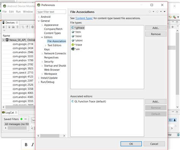This screenshot has height=150, width=180.
Task: Click the Dump HPROF file icon in Devices
Action: [13, 27]
